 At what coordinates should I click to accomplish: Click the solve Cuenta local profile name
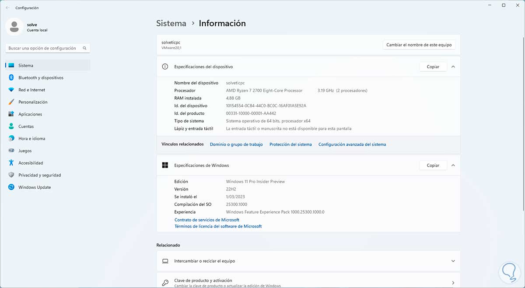tap(37, 27)
